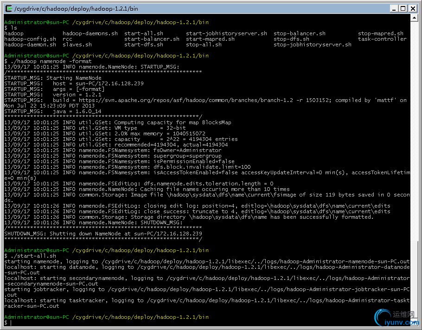Select 'slaves.sh' in the ls listing
The height and width of the screenshot is (330, 422).
click(77, 44)
